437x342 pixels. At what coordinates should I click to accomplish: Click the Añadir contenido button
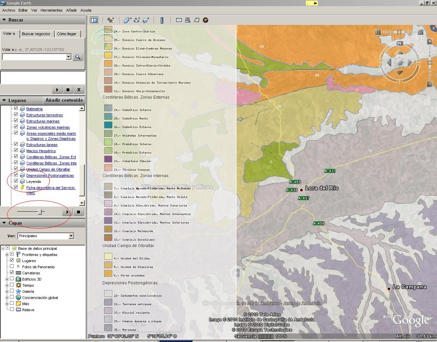coord(64,100)
